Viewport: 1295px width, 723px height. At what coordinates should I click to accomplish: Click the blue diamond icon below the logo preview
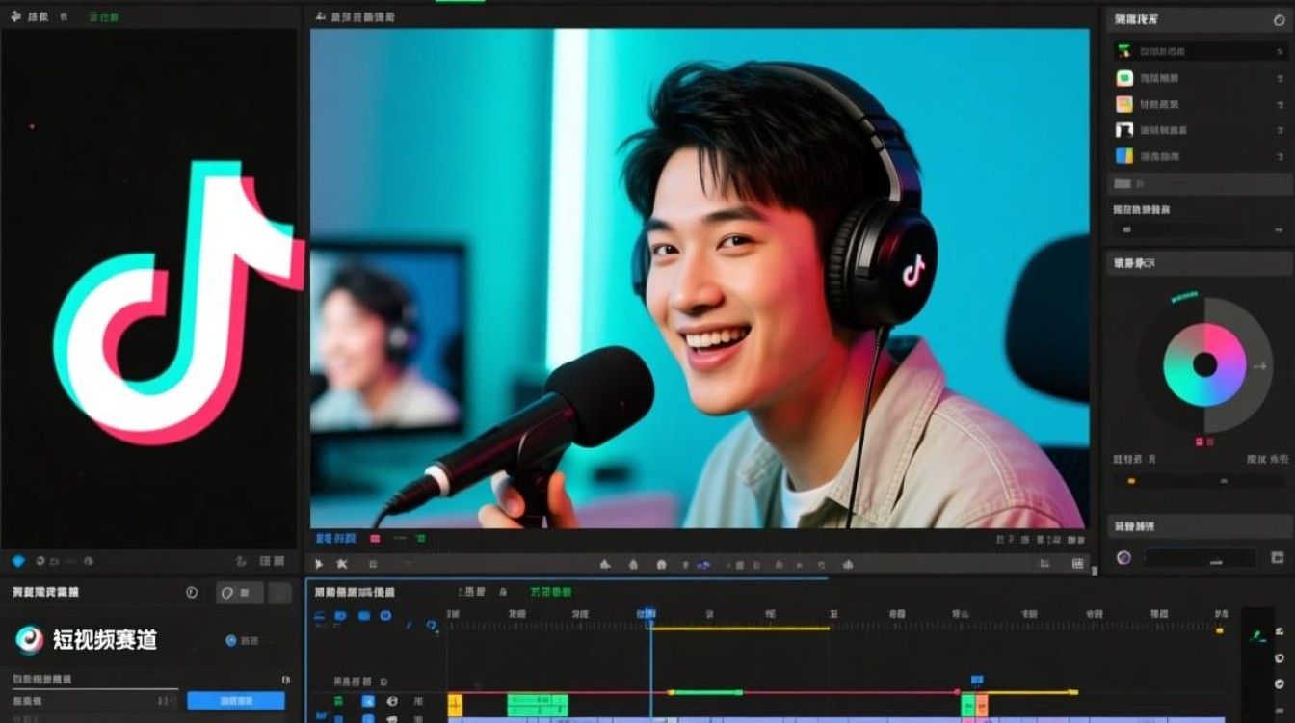[x=17, y=561]
